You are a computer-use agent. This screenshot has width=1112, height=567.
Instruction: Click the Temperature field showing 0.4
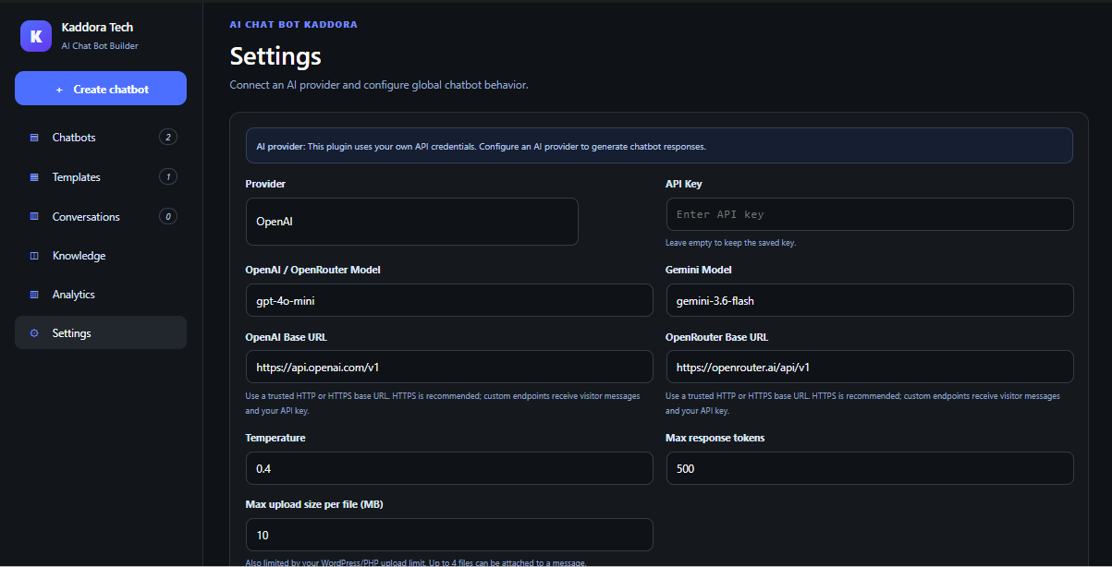click(449, 468)
